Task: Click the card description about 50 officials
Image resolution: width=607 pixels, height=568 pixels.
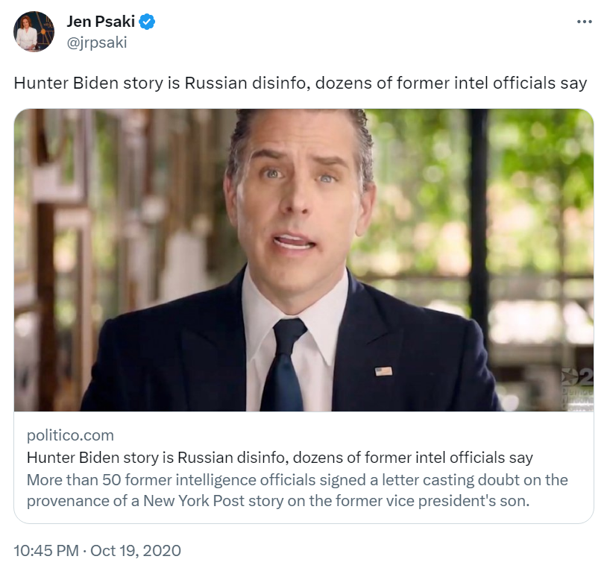Action: (297, 490)
